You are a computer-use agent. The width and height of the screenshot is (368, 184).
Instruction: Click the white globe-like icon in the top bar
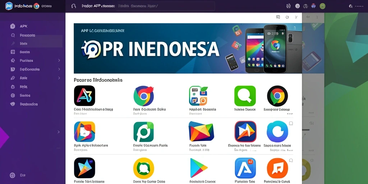pos(289,6)
